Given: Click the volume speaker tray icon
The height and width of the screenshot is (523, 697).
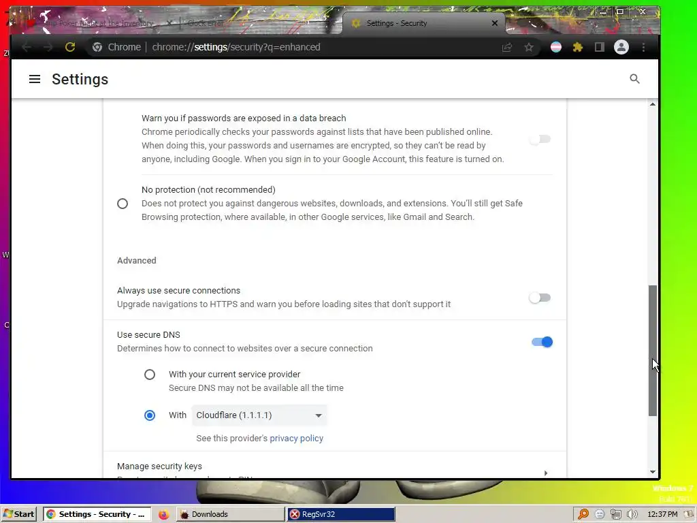Looking at the screenshot, I should 632,514.
